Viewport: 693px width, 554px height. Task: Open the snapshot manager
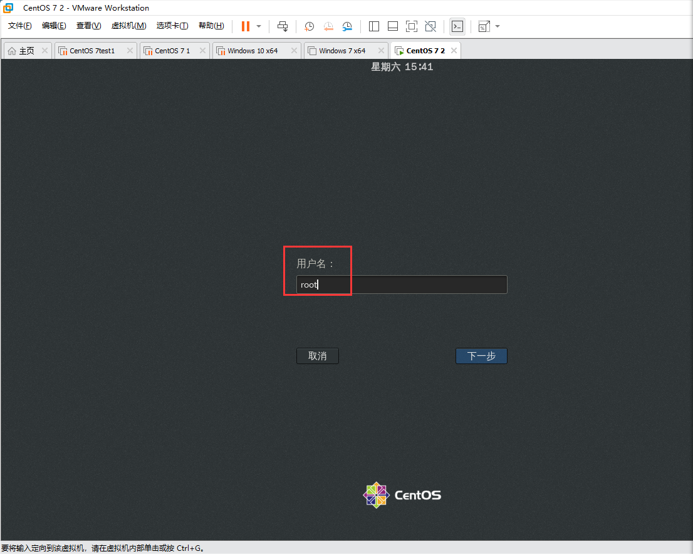[347, 26]
